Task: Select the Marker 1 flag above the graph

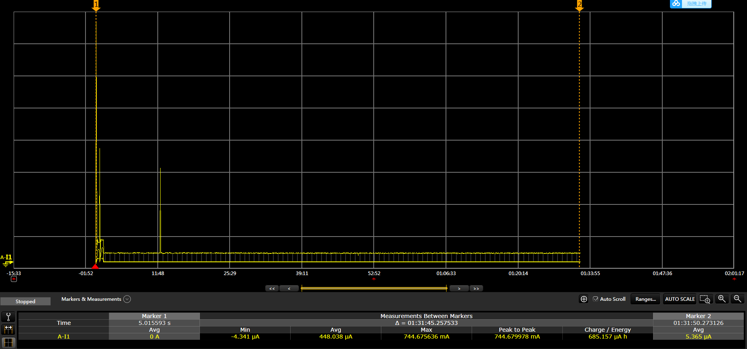Action: tap(96, 5)
